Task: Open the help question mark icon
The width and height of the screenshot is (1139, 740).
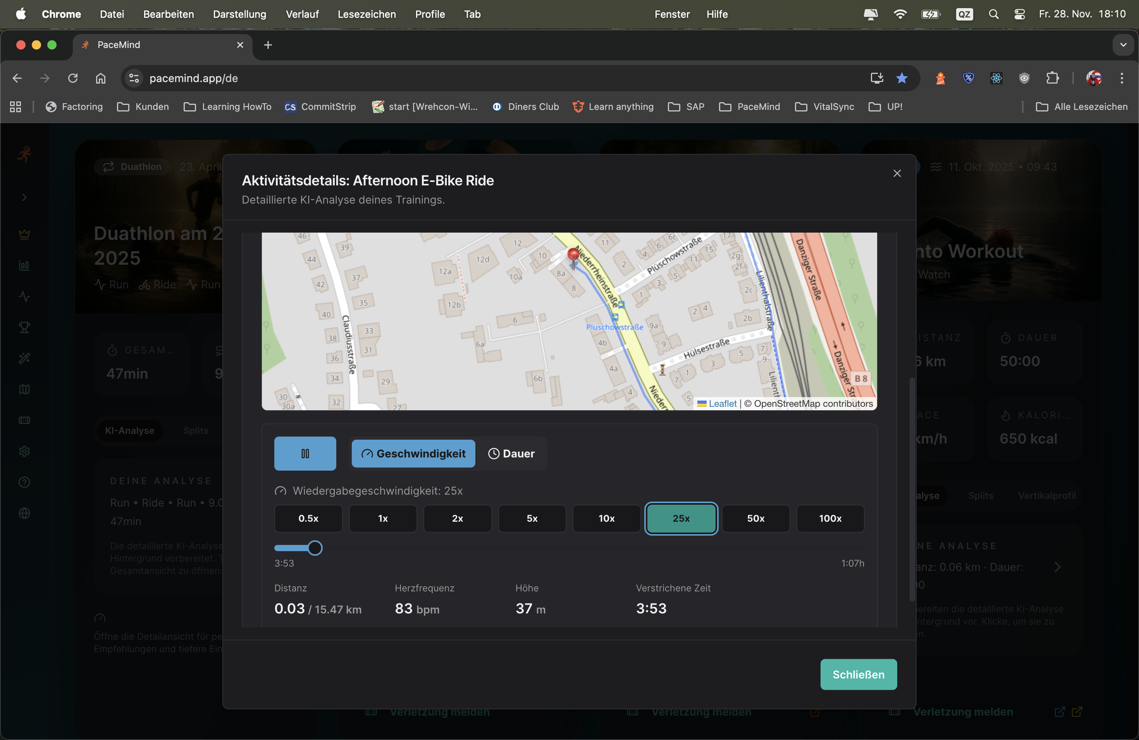Action: [x=24, y=482]
